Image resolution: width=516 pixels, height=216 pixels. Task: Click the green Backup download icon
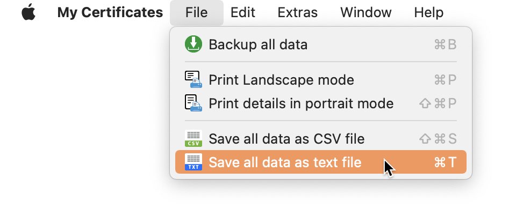point(193,44)
